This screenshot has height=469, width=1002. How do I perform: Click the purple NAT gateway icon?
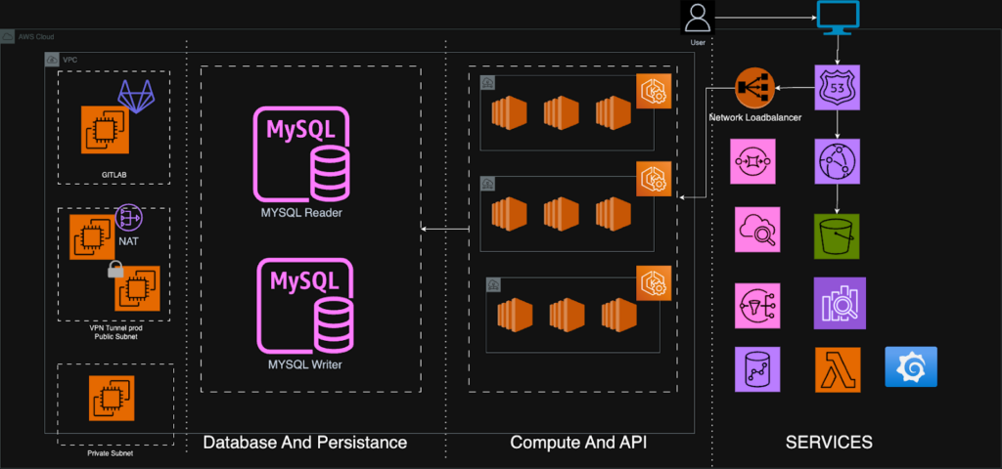click(129, 217)
